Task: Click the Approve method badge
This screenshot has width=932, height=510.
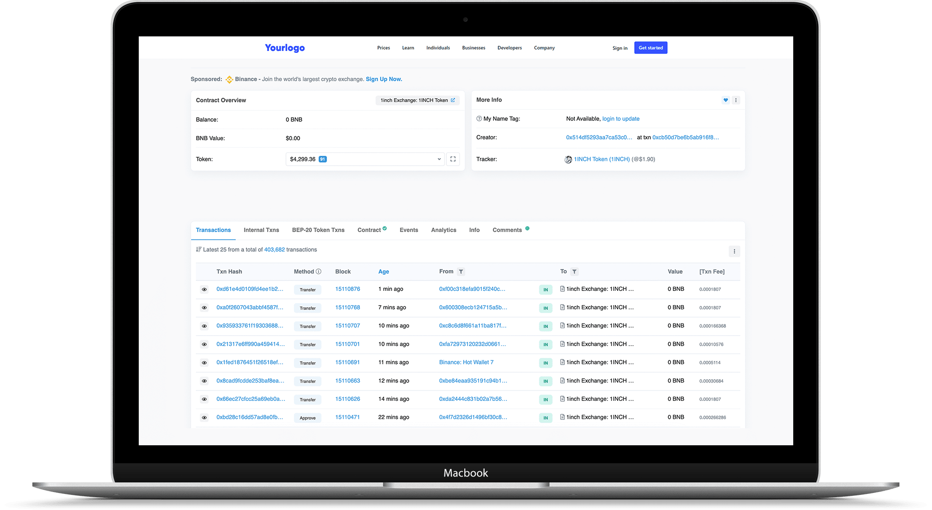Action: pyautogui.click(x=308, y=418)
